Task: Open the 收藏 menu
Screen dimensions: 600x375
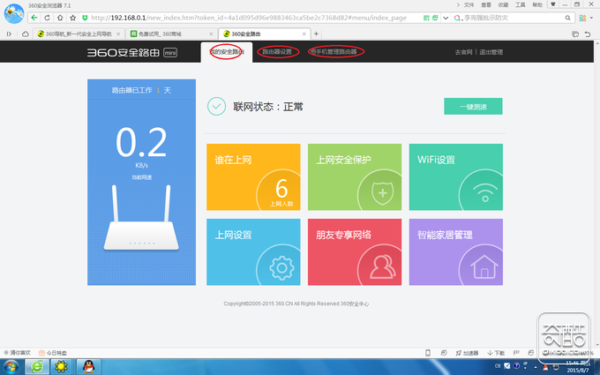Action: pos(503,5)
